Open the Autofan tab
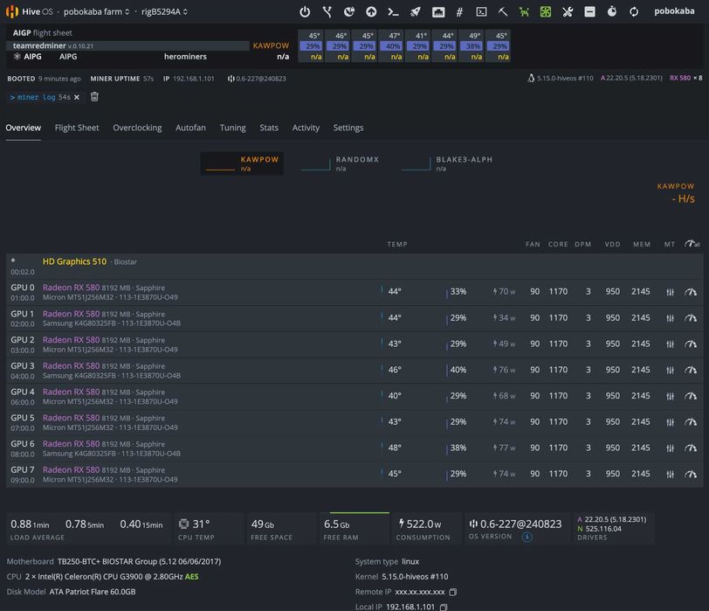Viewport: 709px width, 611px height. (190, 128)
